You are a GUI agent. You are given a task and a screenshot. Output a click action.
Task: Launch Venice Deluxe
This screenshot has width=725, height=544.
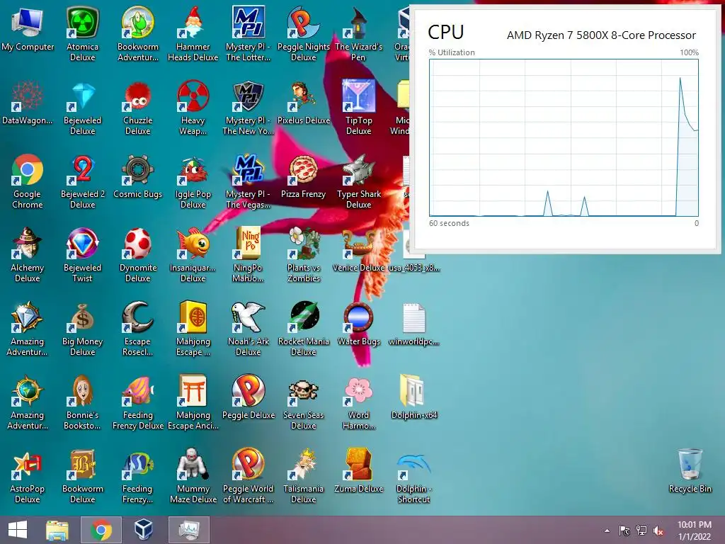click(x=359, y=251)
